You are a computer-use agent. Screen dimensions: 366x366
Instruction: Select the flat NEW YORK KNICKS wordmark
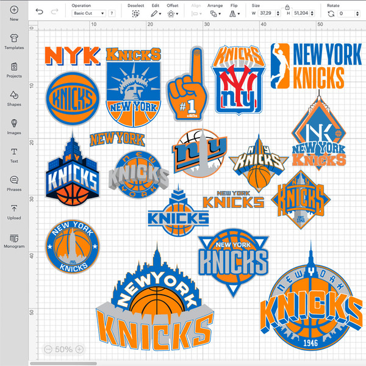coord(234,199)
